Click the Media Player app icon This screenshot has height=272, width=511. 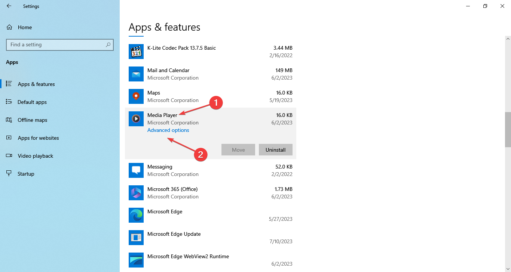(136, 119)
